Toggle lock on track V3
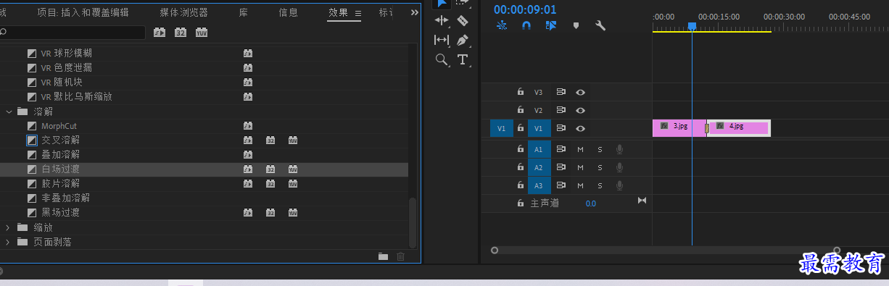 (x=520, y=92)
